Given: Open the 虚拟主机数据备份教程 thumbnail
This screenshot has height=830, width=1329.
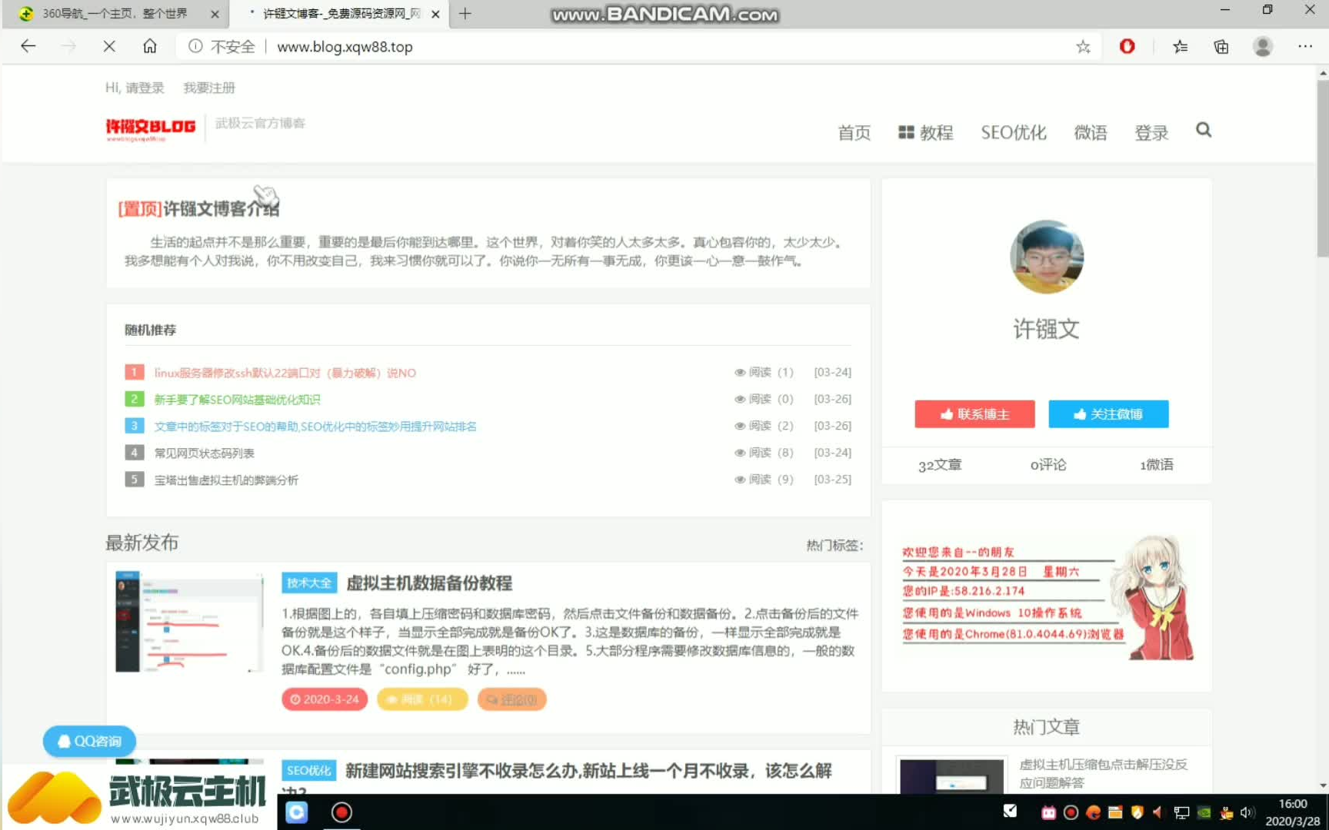Looking at the screenshot, I should (189, 622).
